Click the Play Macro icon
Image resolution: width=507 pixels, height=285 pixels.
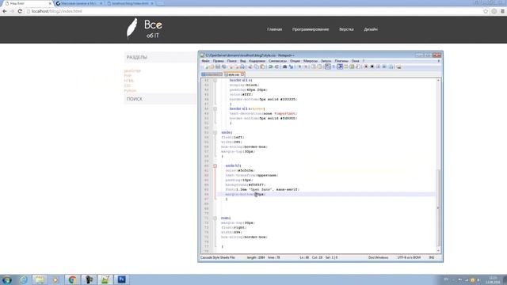[x=378, y=66]
